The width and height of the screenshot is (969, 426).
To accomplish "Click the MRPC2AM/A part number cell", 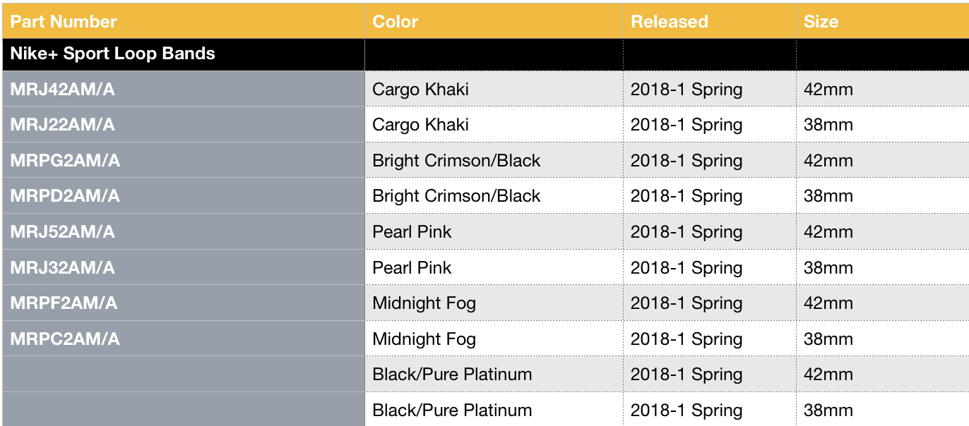I will tap(65, 339).
